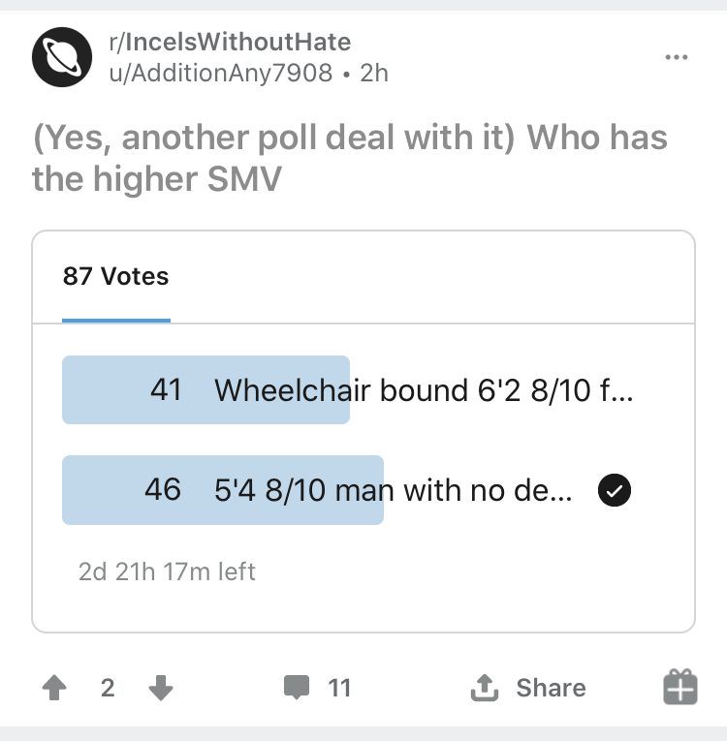Image resolution: width=727 pixels, height=741 pixels.
Task: Downvote the poll post
Action: pyautogui.click(x=161, y=688)
